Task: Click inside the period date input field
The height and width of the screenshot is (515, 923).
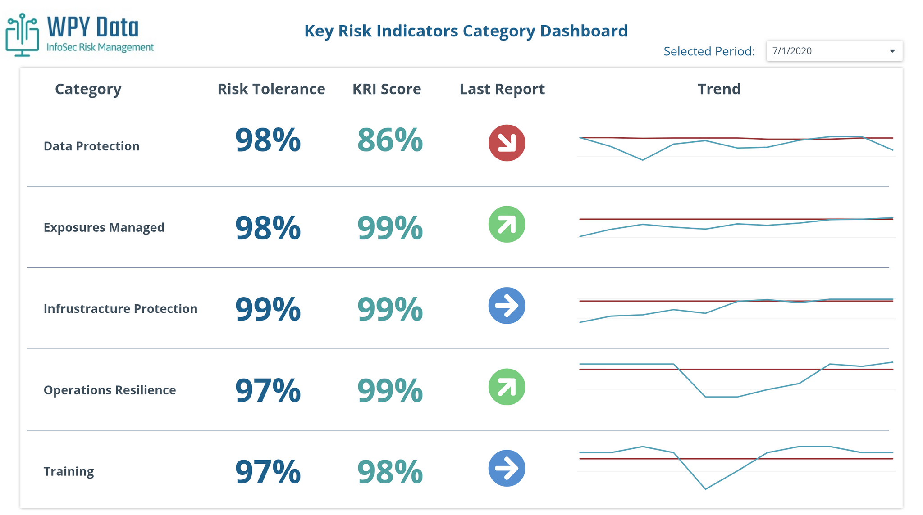Action: 807,51
